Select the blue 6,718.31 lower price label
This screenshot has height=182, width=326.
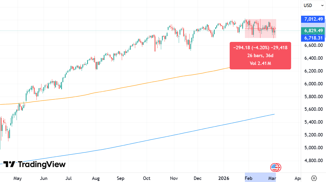pyautogui.click(x=313, y=38)
